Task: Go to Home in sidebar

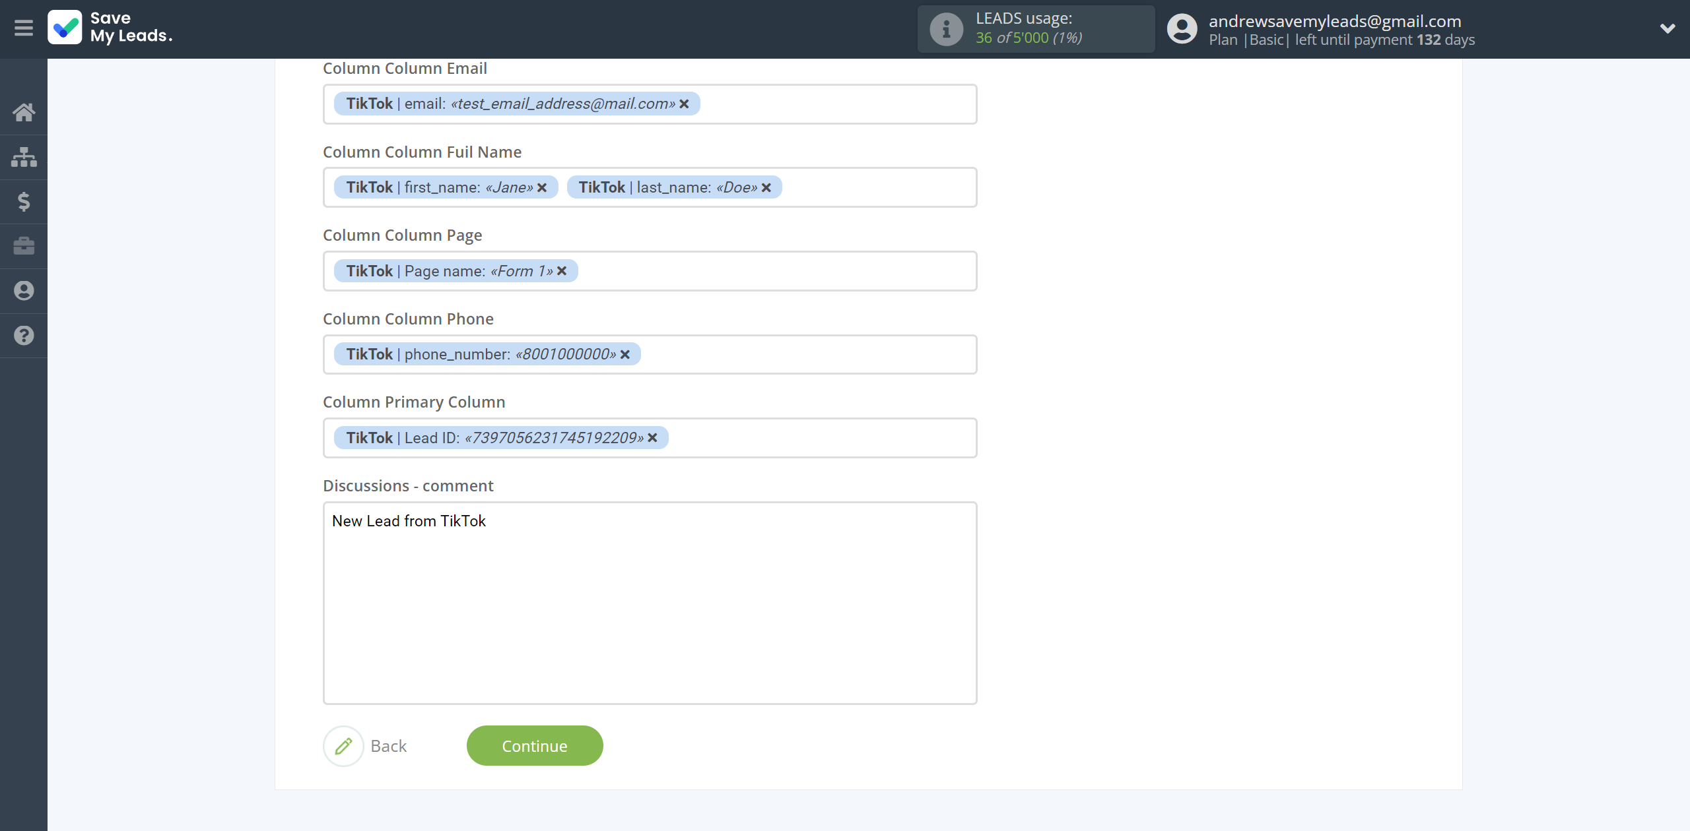Action: pos(24,112)
